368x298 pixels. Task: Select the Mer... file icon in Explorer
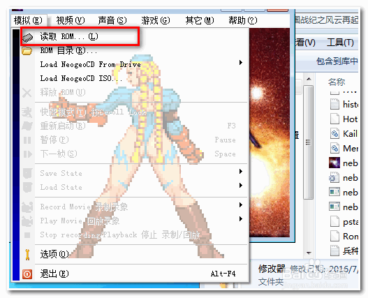pyautogui.click(x=334, y=148)
